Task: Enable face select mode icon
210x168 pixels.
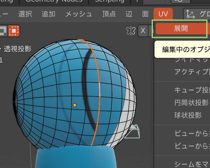Action: (14, 31)
